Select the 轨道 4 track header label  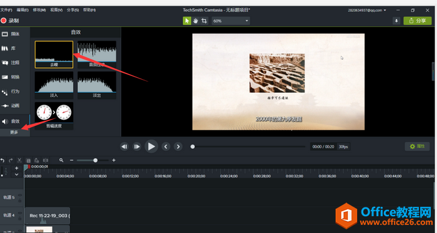click(9, 215)
